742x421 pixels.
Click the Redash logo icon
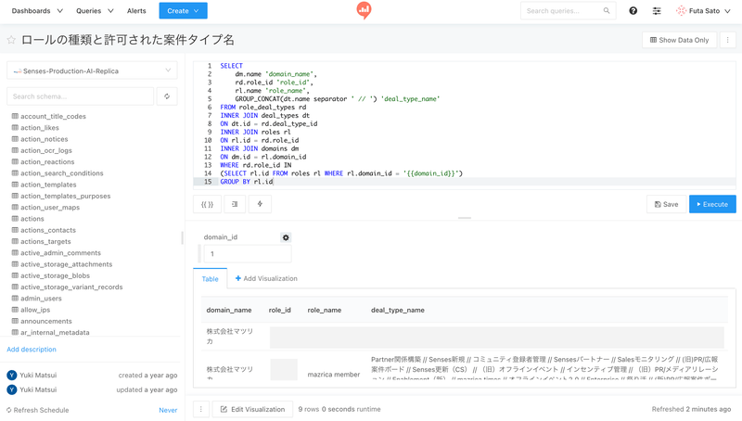click(x=364, y=11)
